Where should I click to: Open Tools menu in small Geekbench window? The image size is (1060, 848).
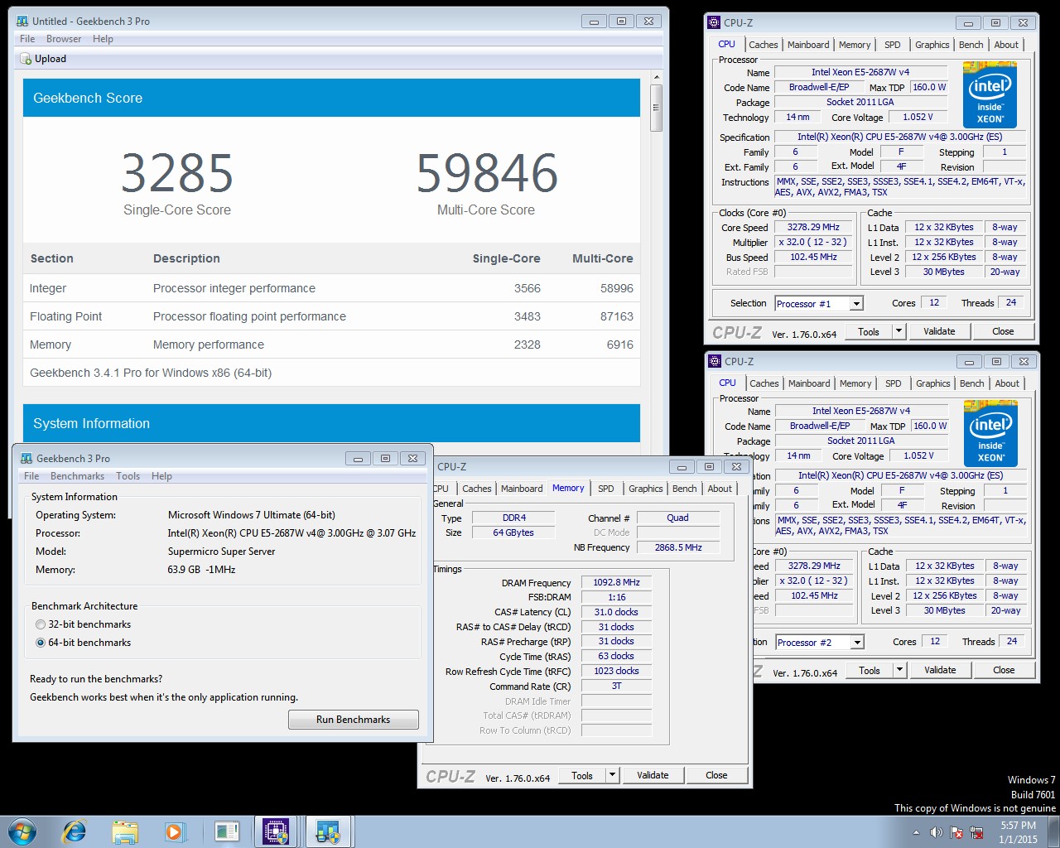128,476
